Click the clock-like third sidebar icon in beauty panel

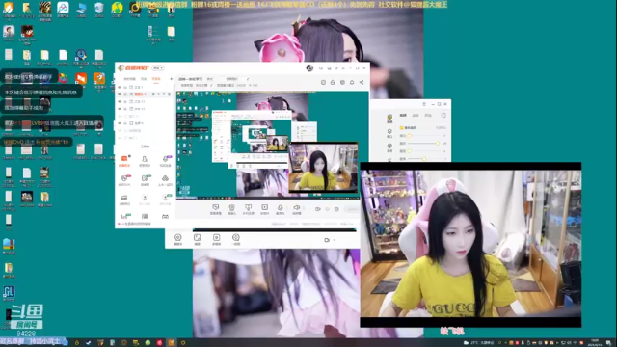click(389, 147)
